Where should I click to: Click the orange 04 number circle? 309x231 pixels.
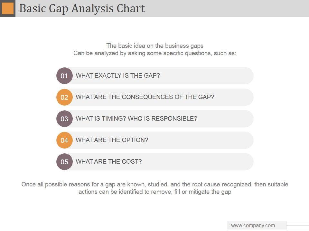[x=64, y=140]
